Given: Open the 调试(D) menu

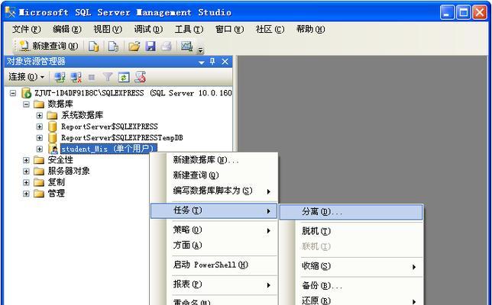Looking at the screenshot, I should pos(148,29).
